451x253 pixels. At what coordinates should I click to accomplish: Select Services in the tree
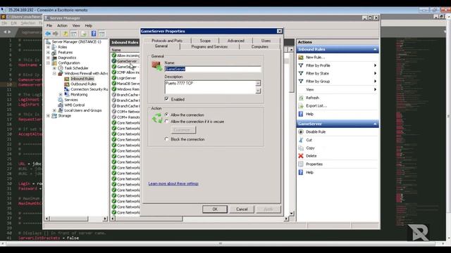70,100
